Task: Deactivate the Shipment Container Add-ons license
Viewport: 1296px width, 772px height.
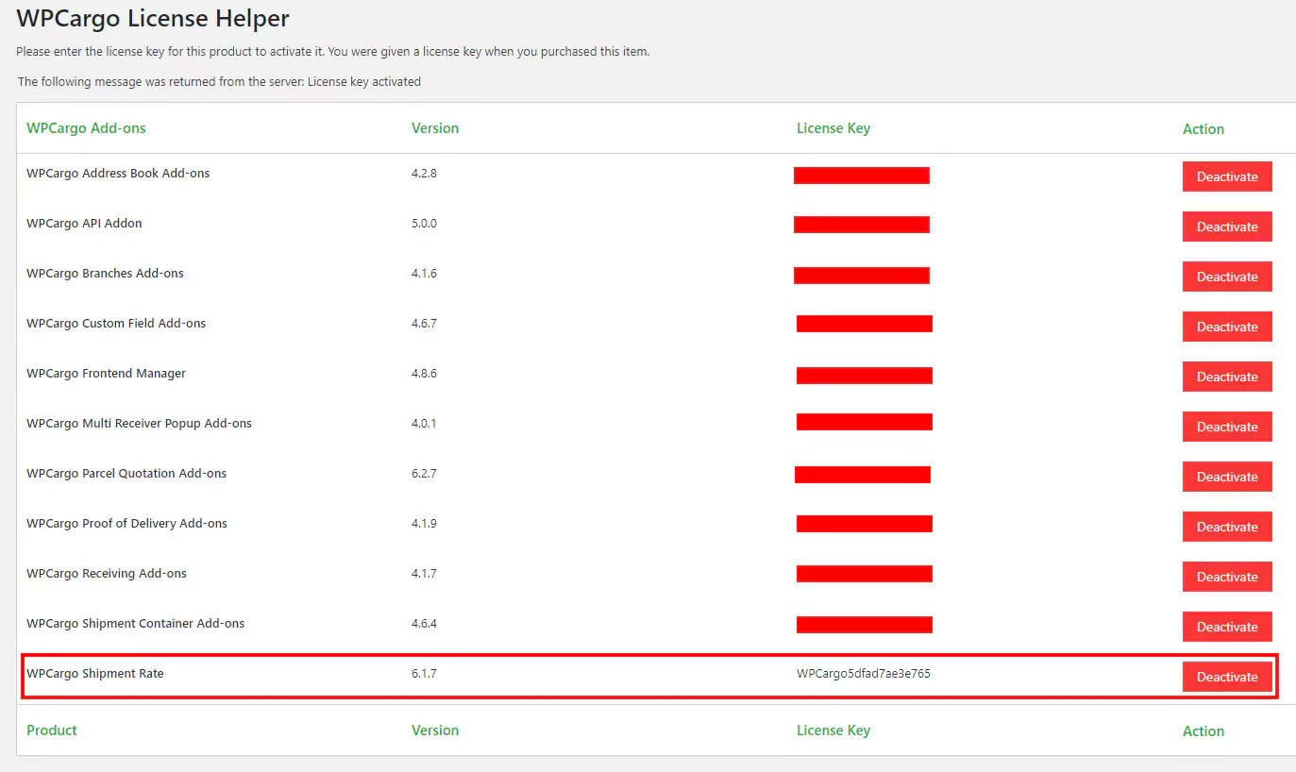Action: click(1226, 627)
